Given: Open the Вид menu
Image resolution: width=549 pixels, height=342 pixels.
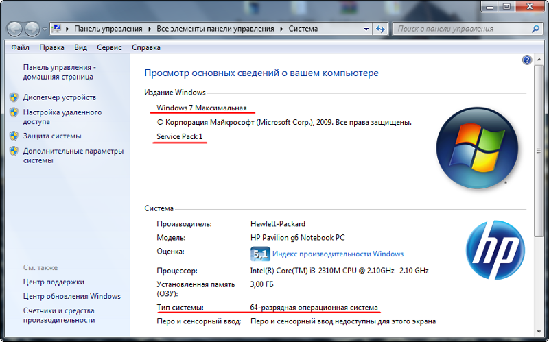Looking at the screenshot, I should (80, 47).
